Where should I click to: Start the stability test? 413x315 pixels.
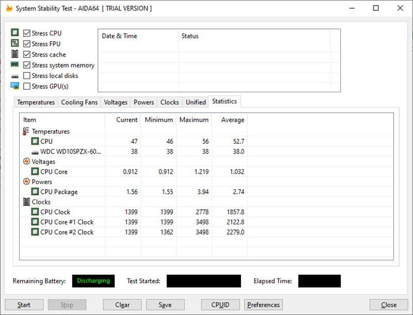pos(24,305)
